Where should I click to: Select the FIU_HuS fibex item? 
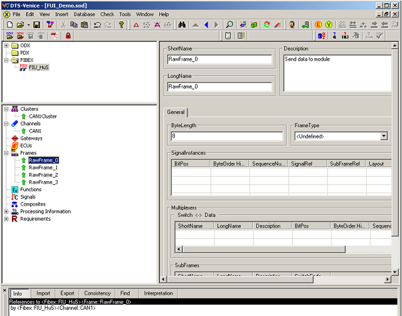(38, 68)
